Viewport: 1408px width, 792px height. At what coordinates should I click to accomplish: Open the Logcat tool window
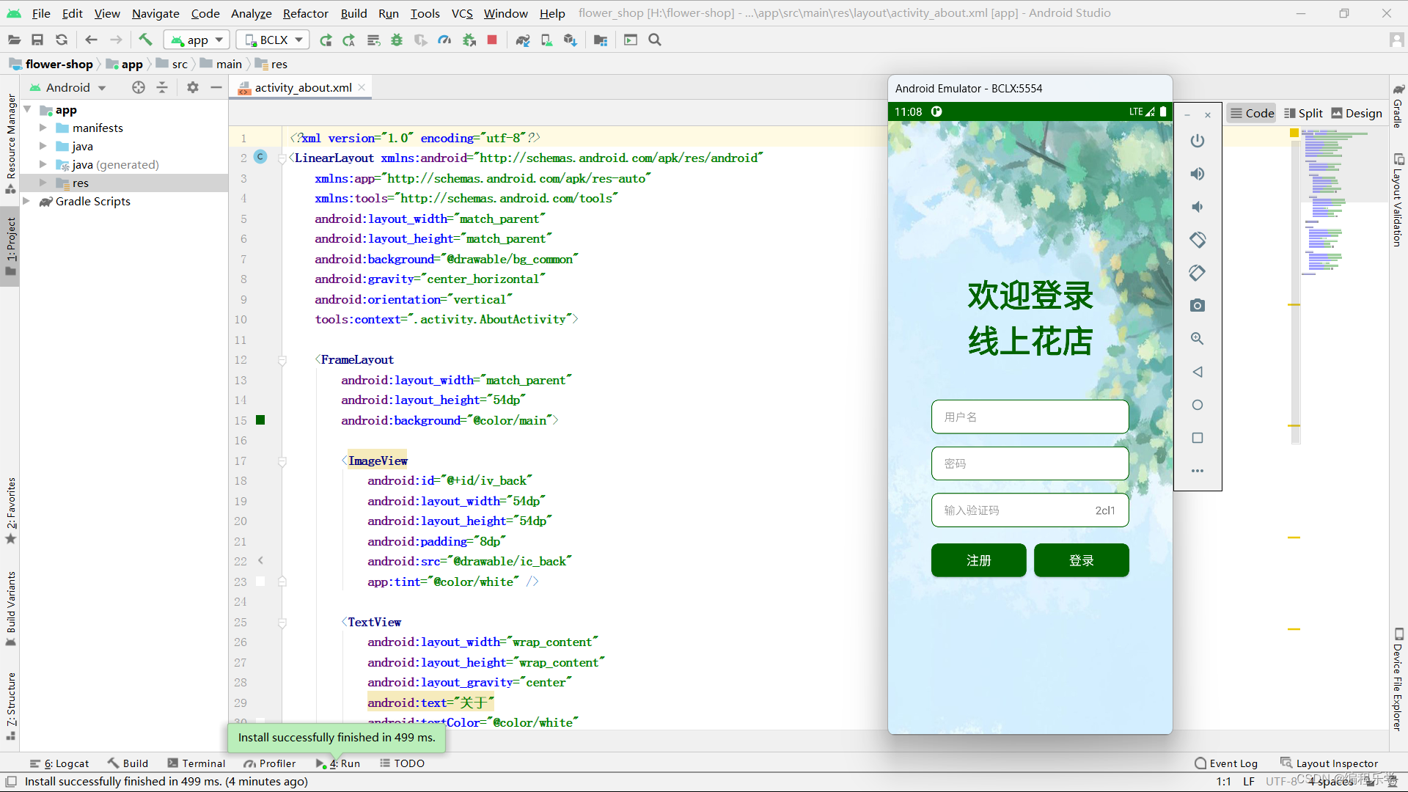59,763
